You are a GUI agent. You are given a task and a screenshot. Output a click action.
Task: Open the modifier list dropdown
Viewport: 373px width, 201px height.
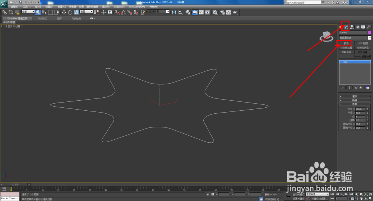355,38
